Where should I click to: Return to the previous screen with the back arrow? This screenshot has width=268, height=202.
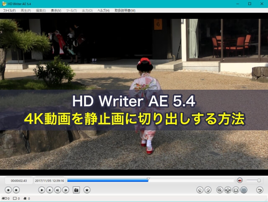(260, 190)
